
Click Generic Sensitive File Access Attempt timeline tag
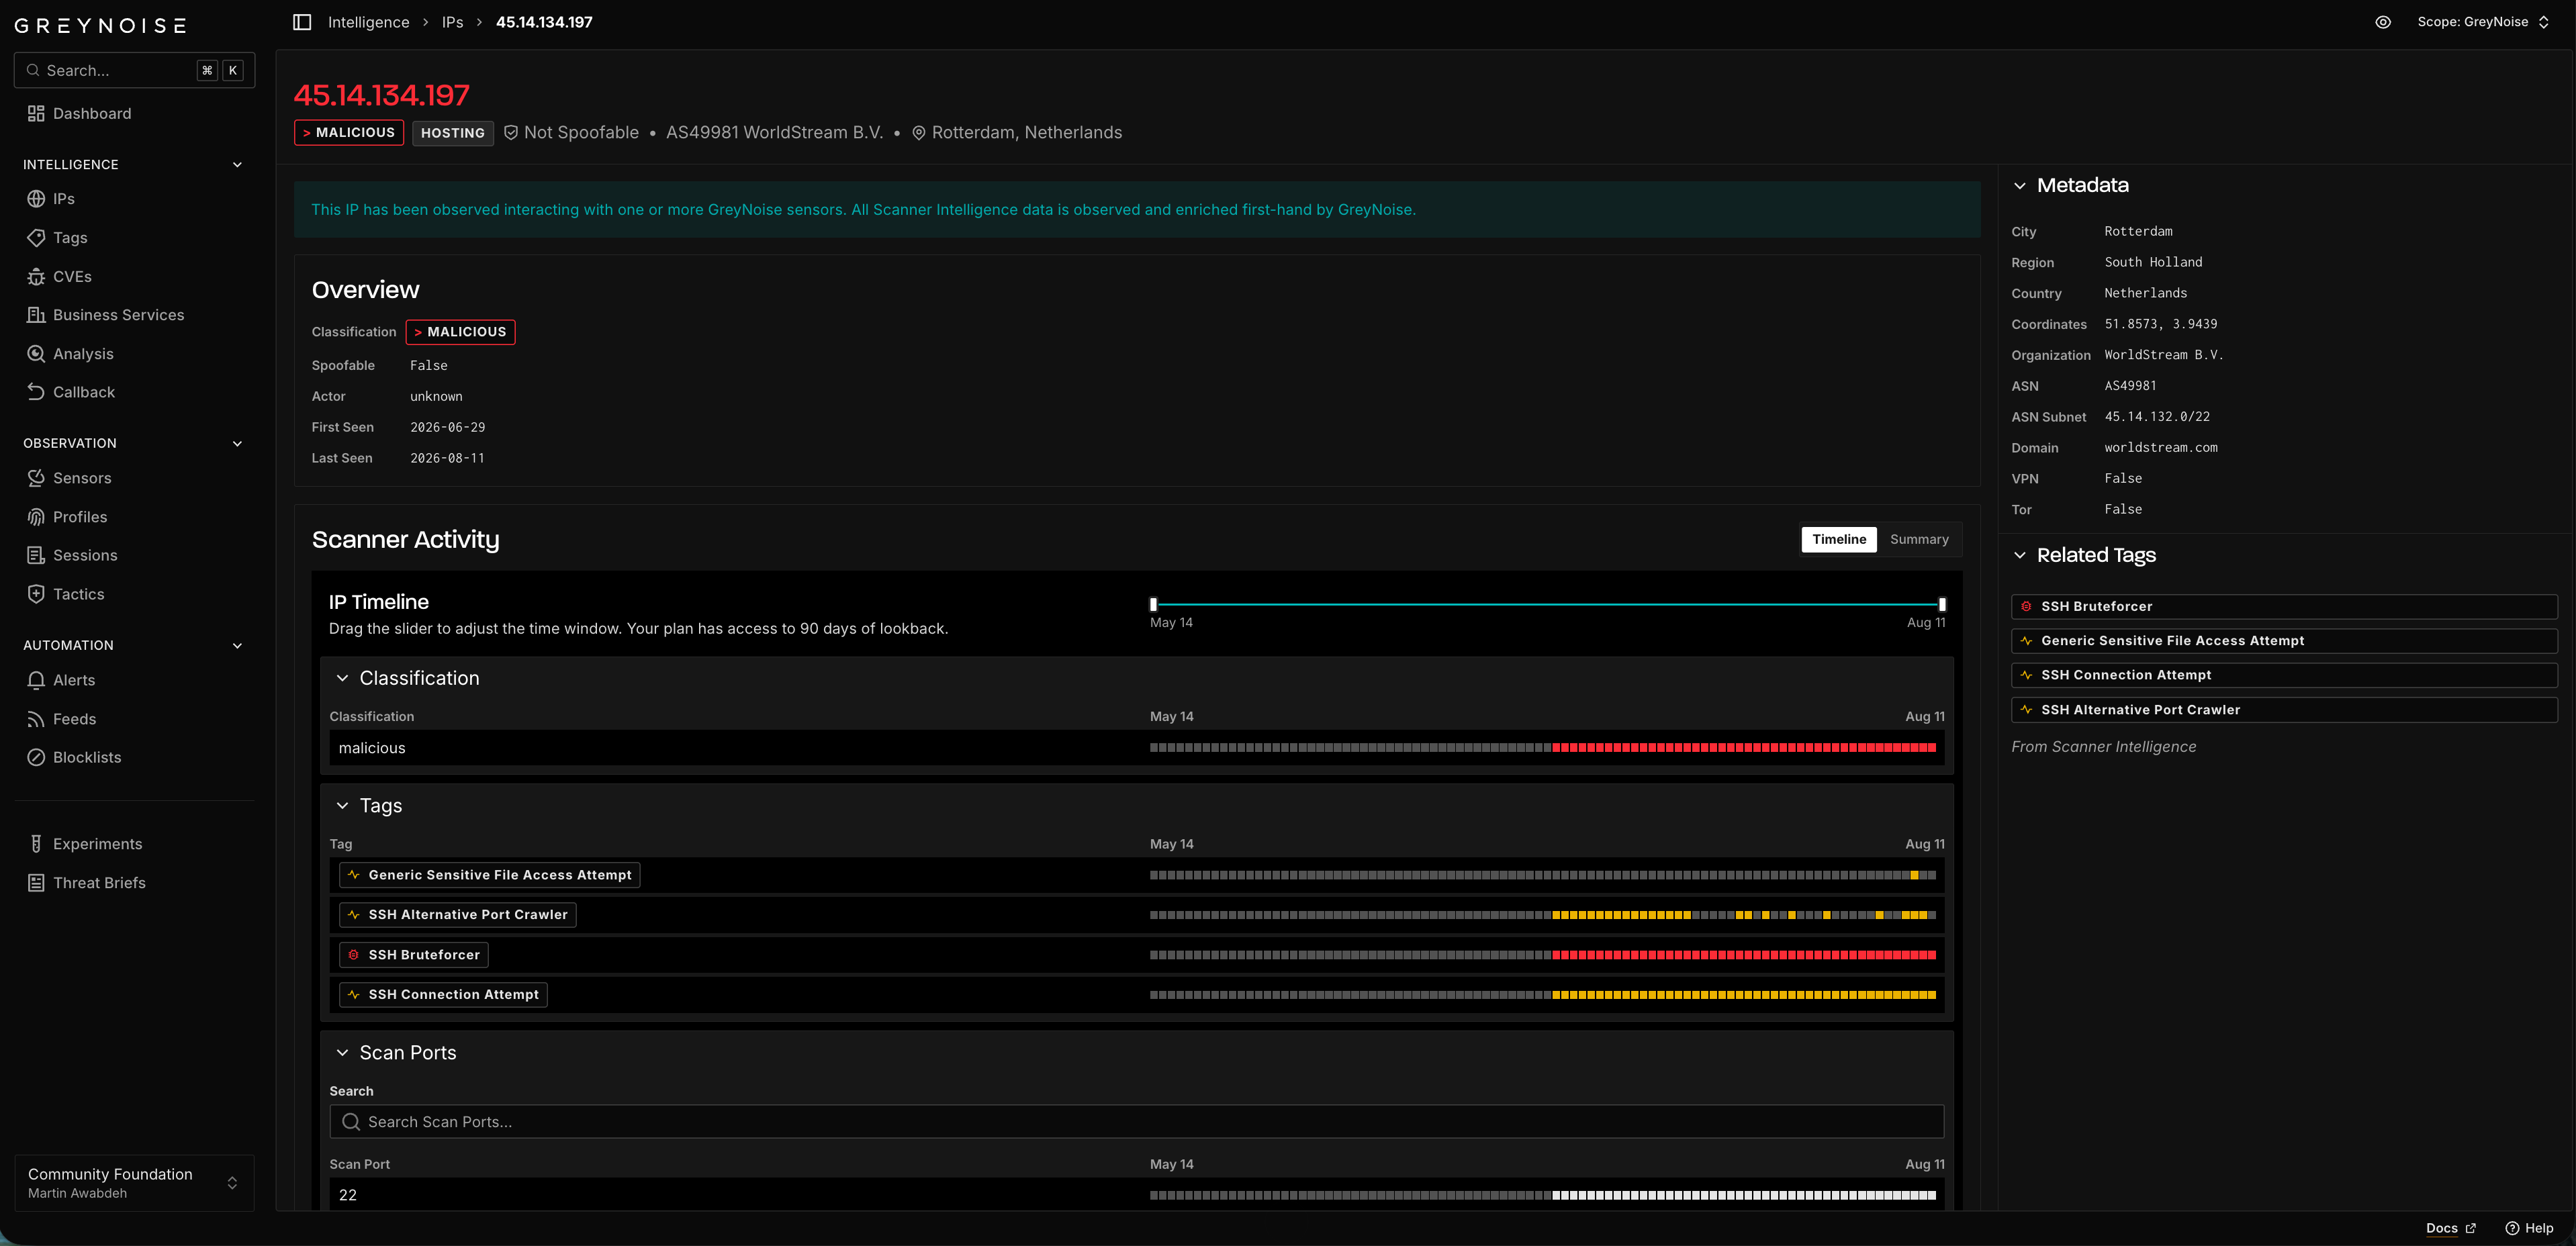pos(490,875)
